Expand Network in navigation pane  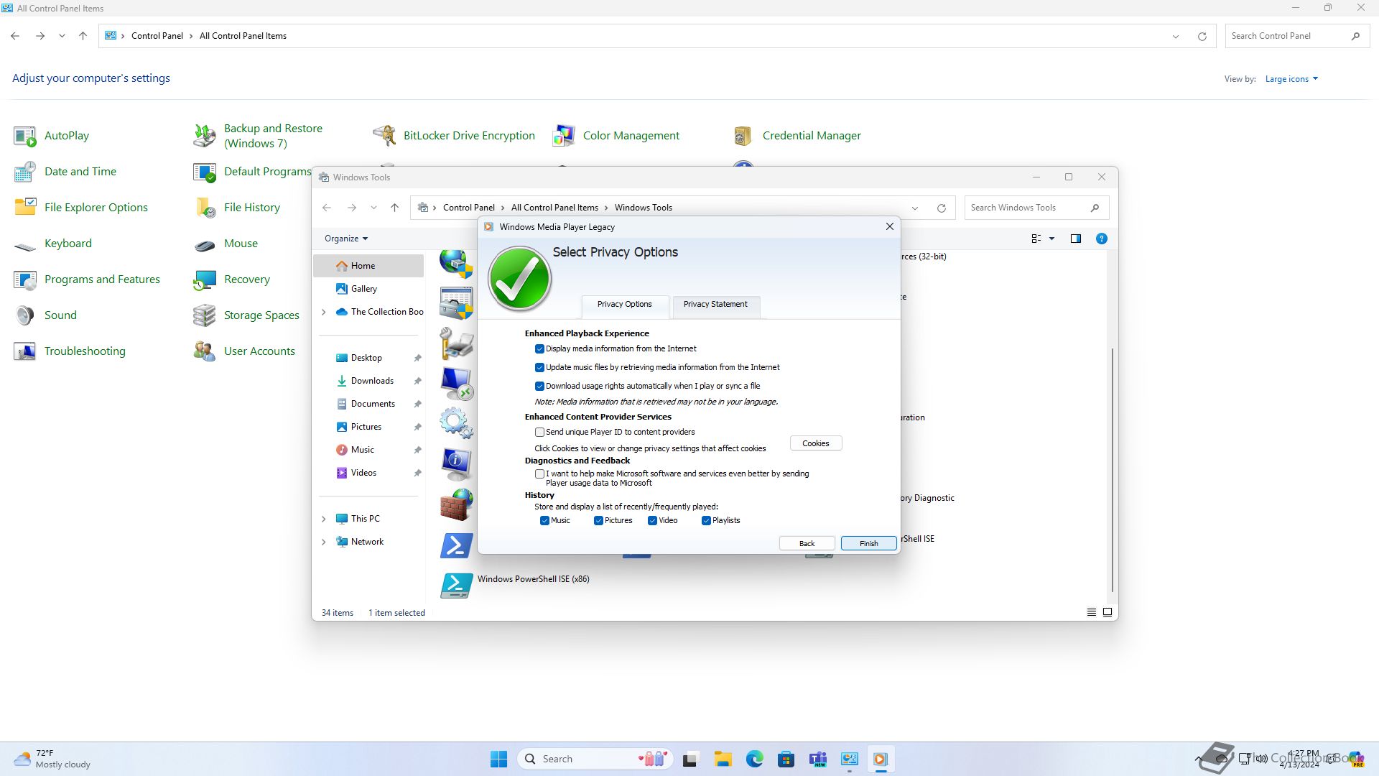(x=324, y=542)
